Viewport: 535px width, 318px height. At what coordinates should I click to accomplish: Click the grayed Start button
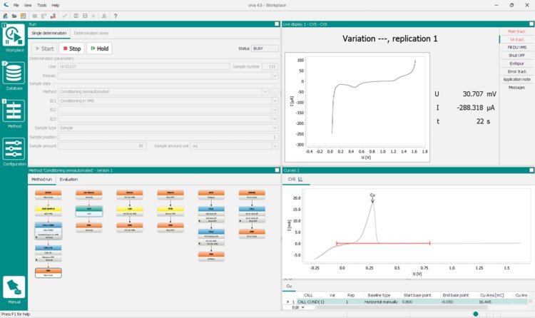pos(44,48)
